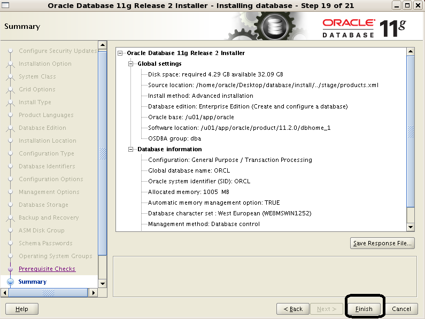Click the Prerequisite Checks step bullet icon
The width and height of the screenshot is (425, 319).
tap(10, 269)
